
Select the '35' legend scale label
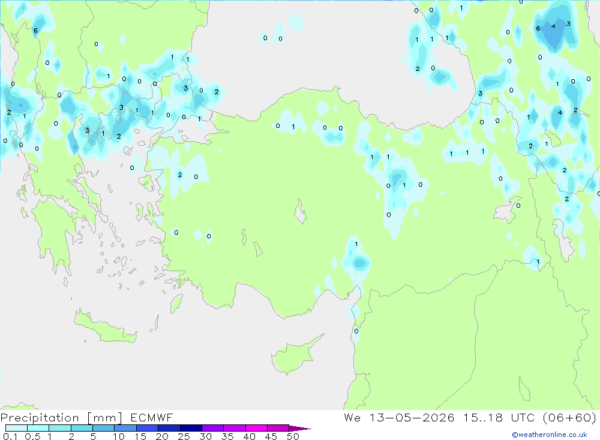227,436
